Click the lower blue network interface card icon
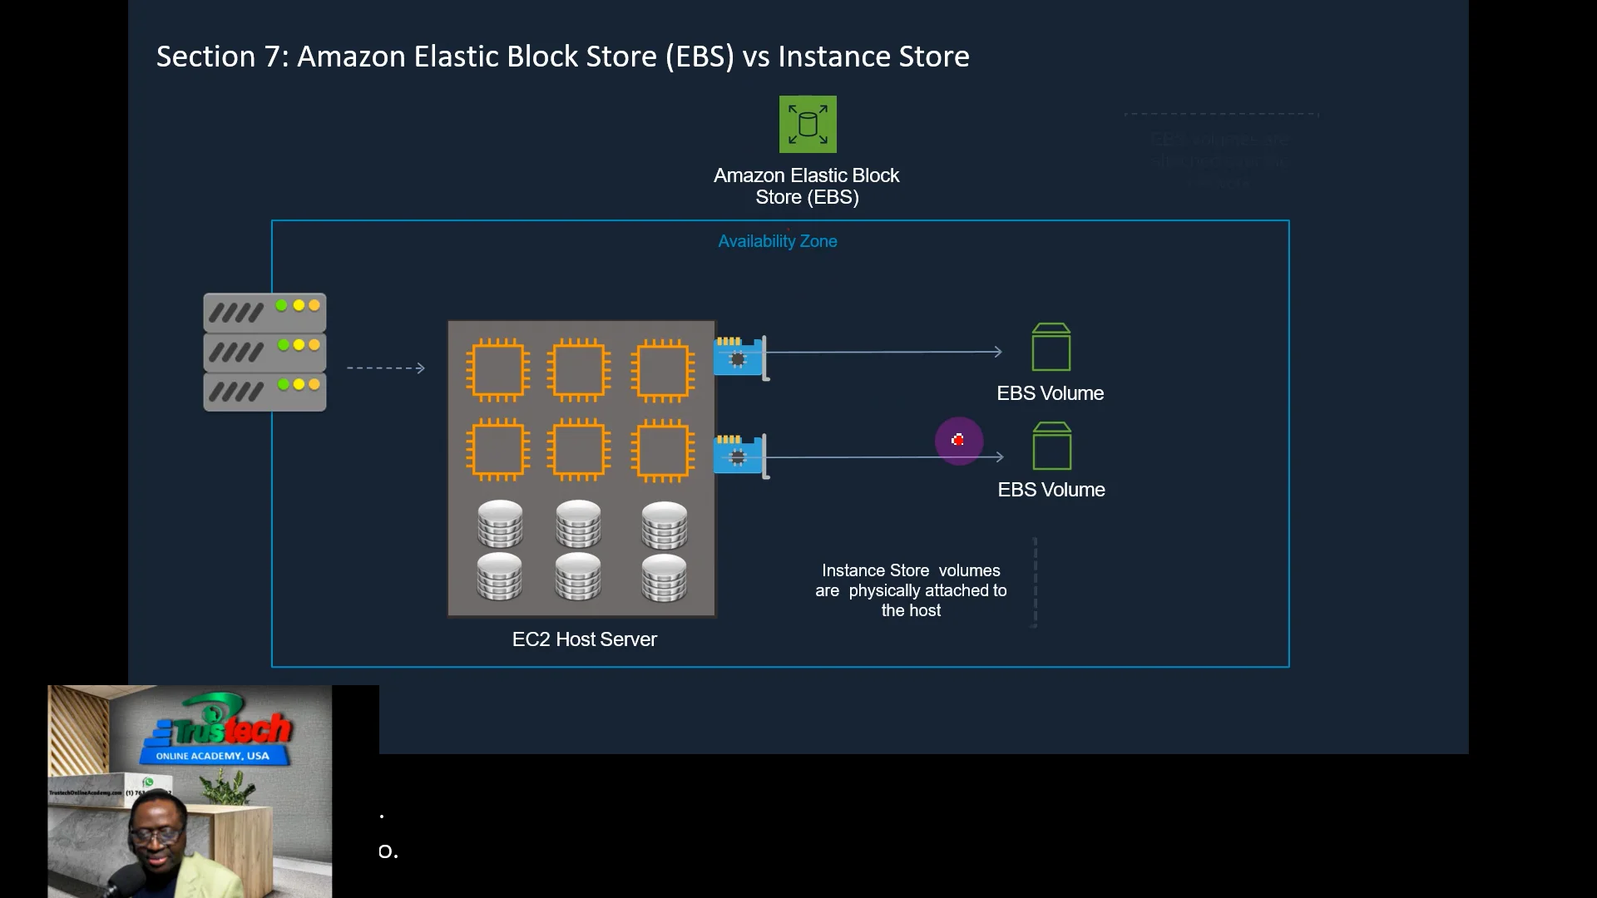The height and width of the screenshot is (898, 1597). (x=738, y=456)
